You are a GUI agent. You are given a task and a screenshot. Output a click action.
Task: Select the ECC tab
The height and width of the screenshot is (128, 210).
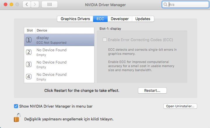click(100, 19)
